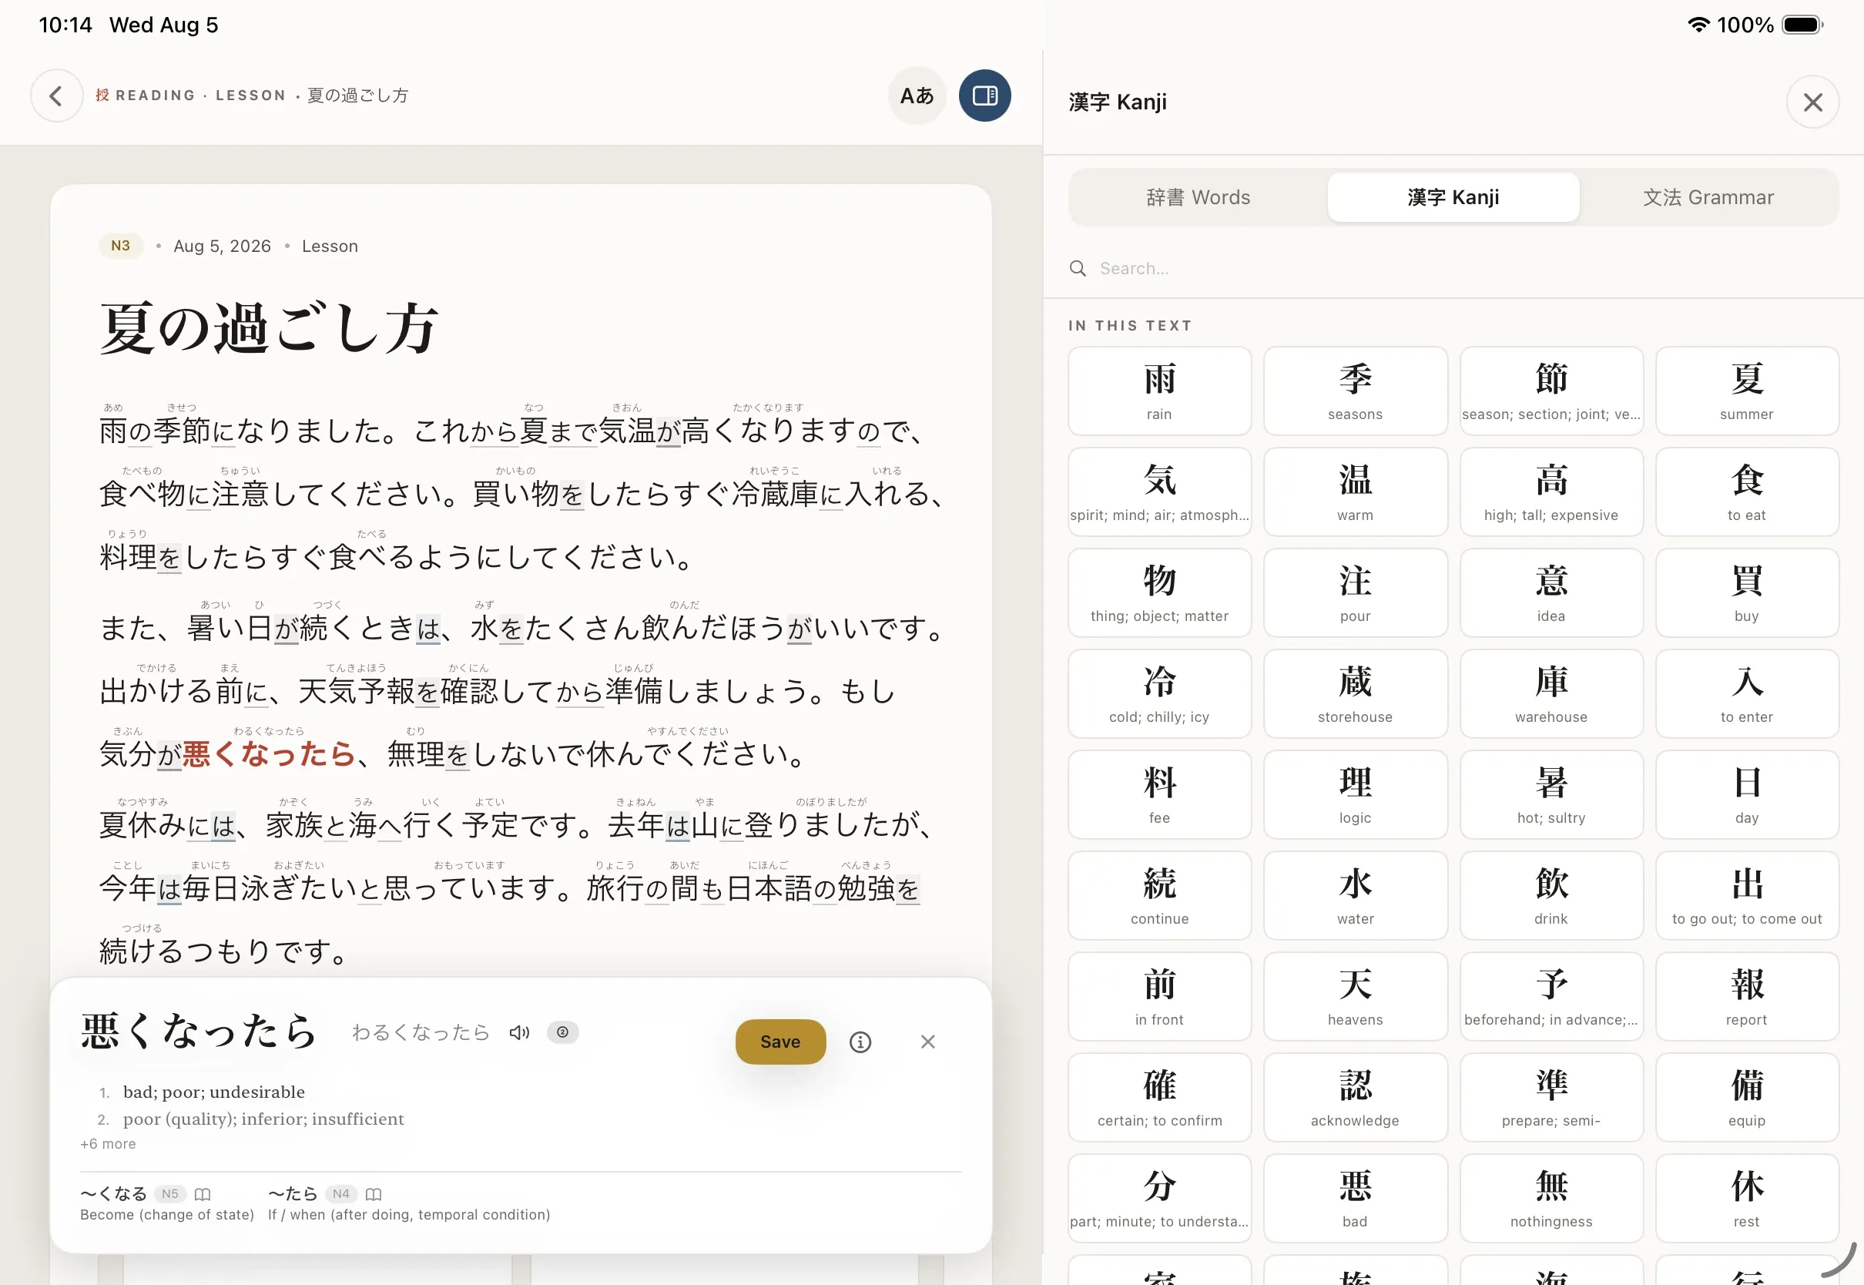The image size is (1864, 1285).
Task: Open the 文法 Grammar tab
Action: pos(1708,197)
